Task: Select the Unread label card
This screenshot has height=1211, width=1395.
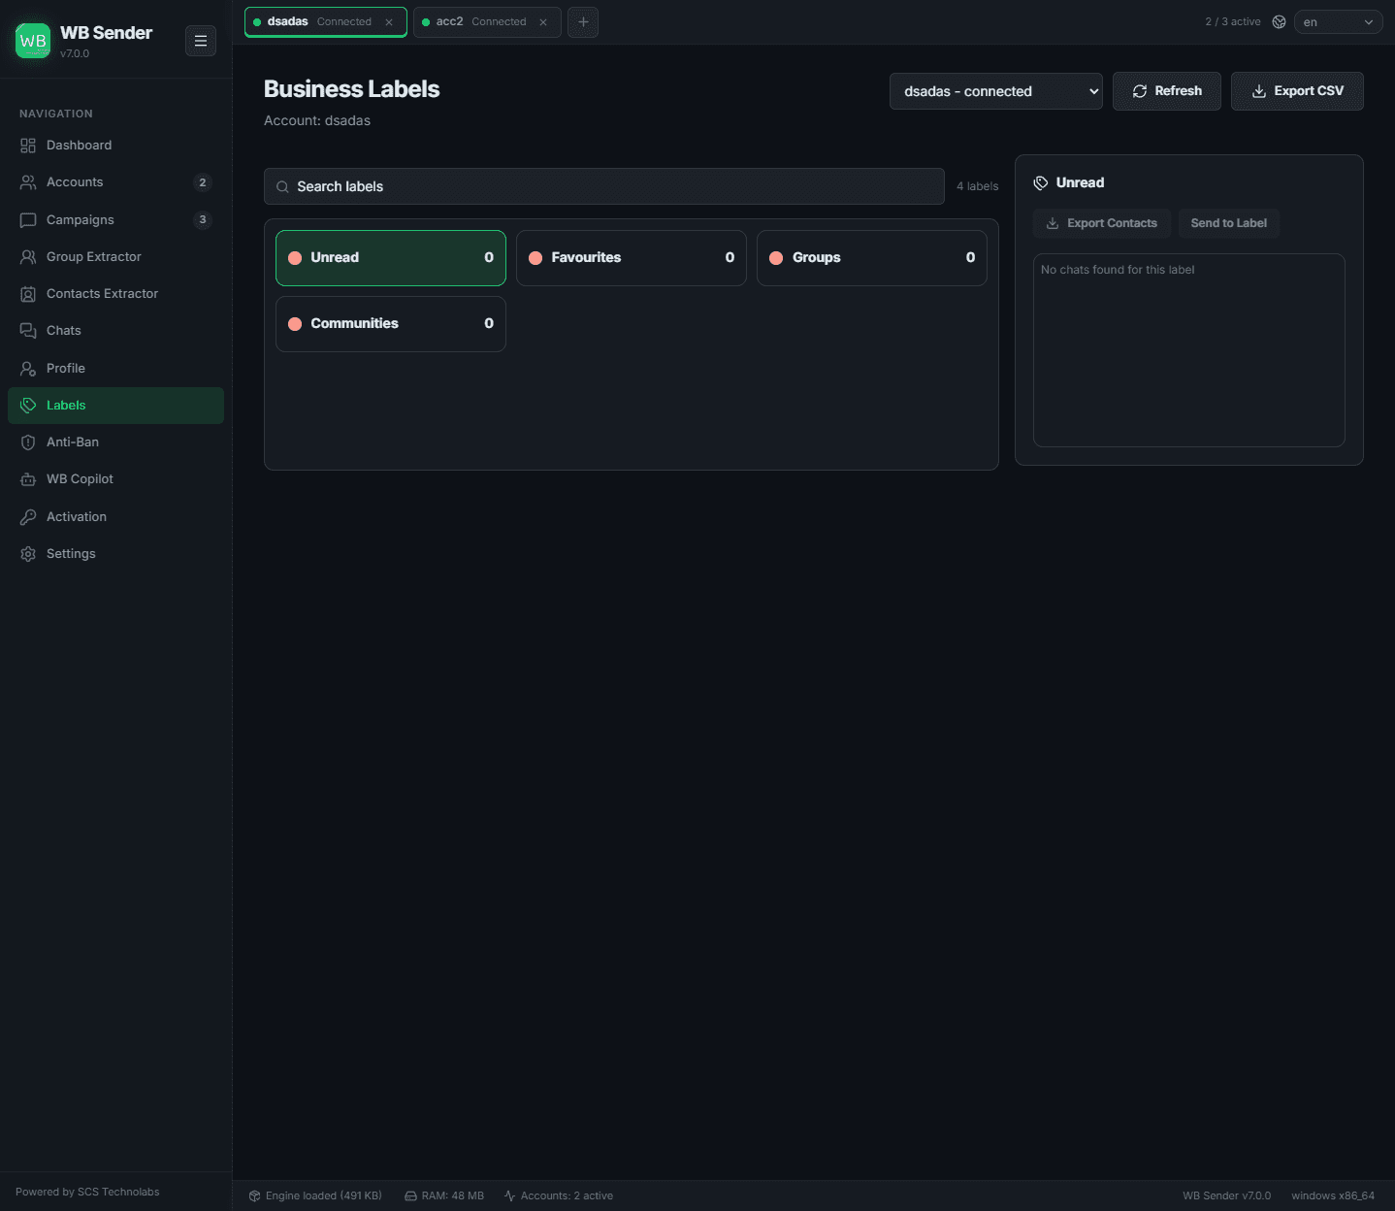Action: coord(391,258)
